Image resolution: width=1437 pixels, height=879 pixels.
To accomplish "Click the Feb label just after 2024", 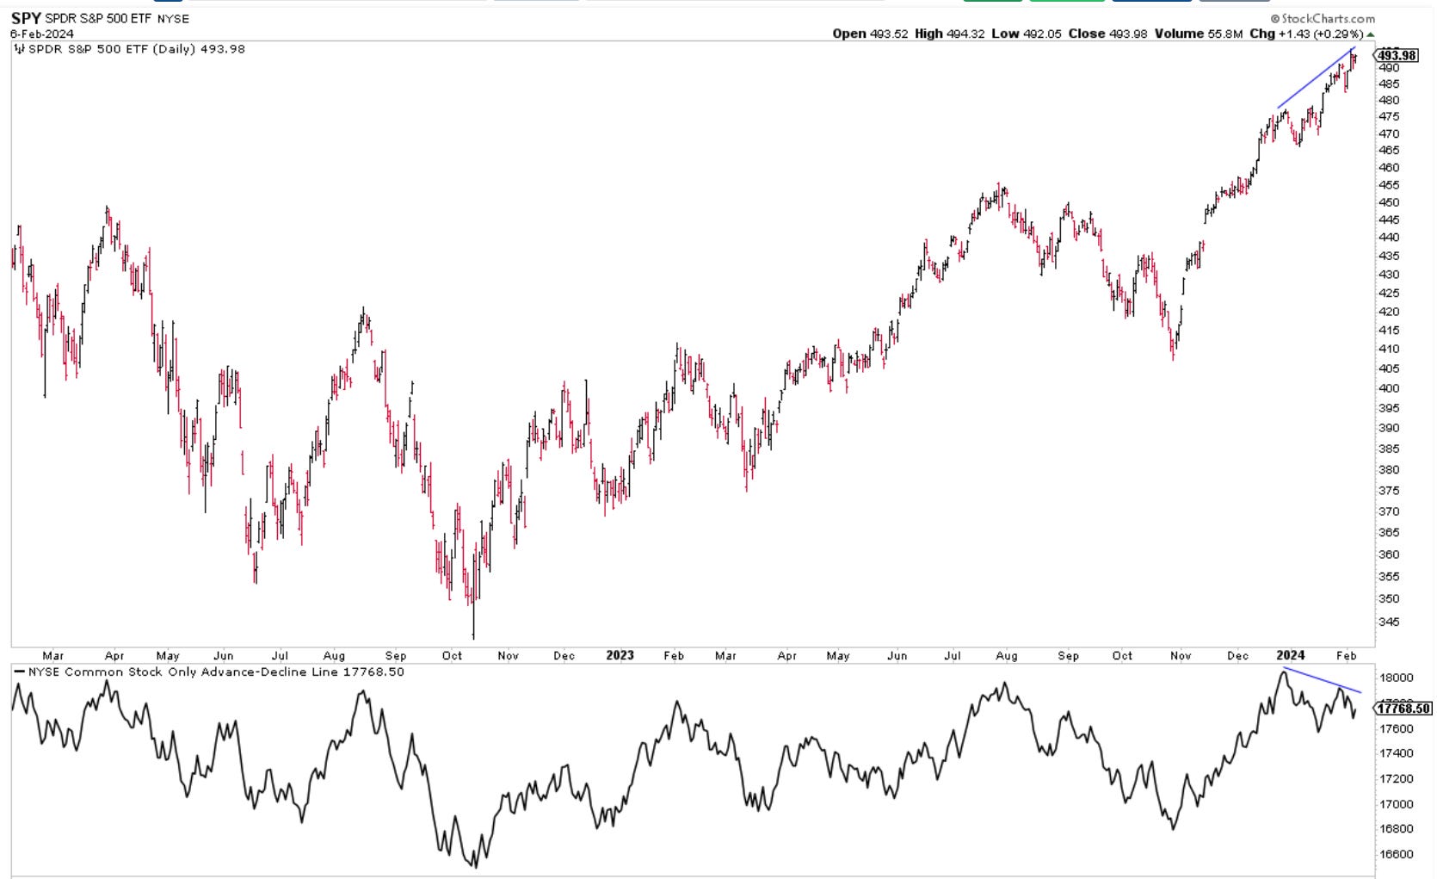I will (x=1347, y=656).
